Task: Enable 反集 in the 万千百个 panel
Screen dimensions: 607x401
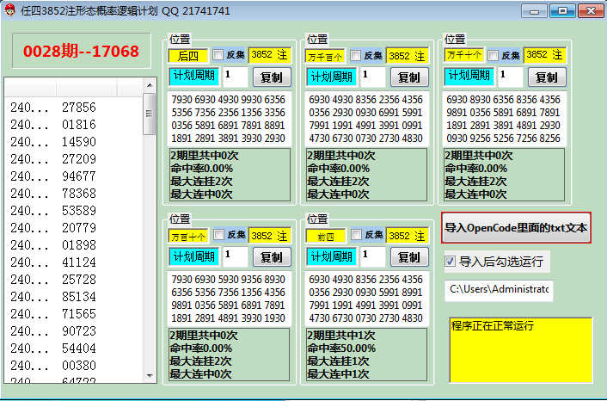Action: [356, 55]
